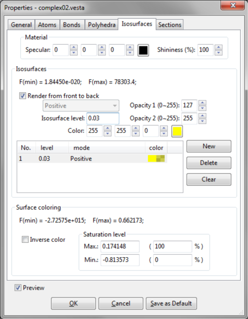Increase Opacity 2 with the up arrow
248x319 pixels.
point(202,116)
